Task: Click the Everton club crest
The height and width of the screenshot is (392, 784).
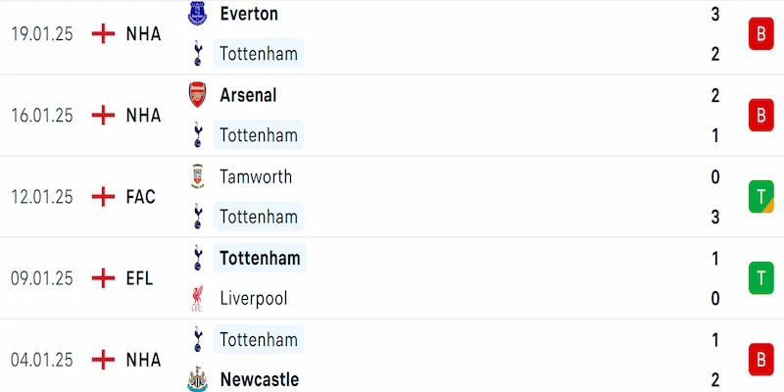Action: 197,14
